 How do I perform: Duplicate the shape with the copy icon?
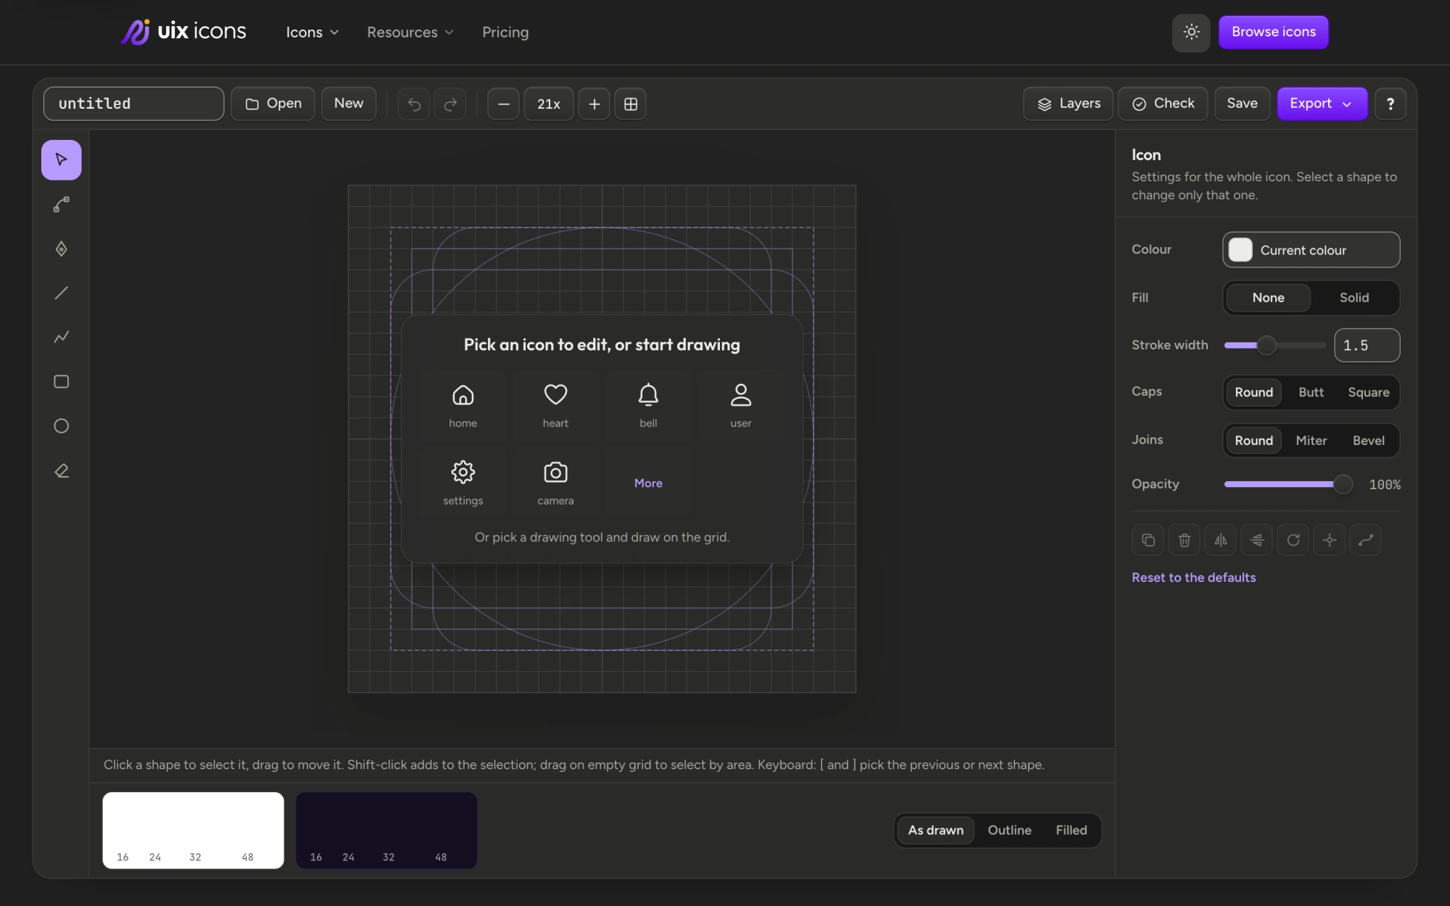click(1148, 540)
